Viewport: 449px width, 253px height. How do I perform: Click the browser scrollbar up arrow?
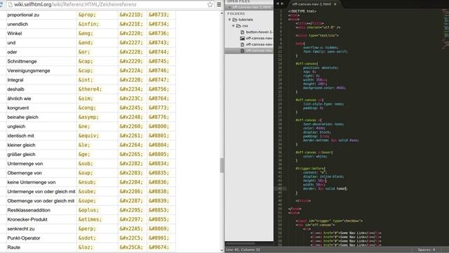222,13
